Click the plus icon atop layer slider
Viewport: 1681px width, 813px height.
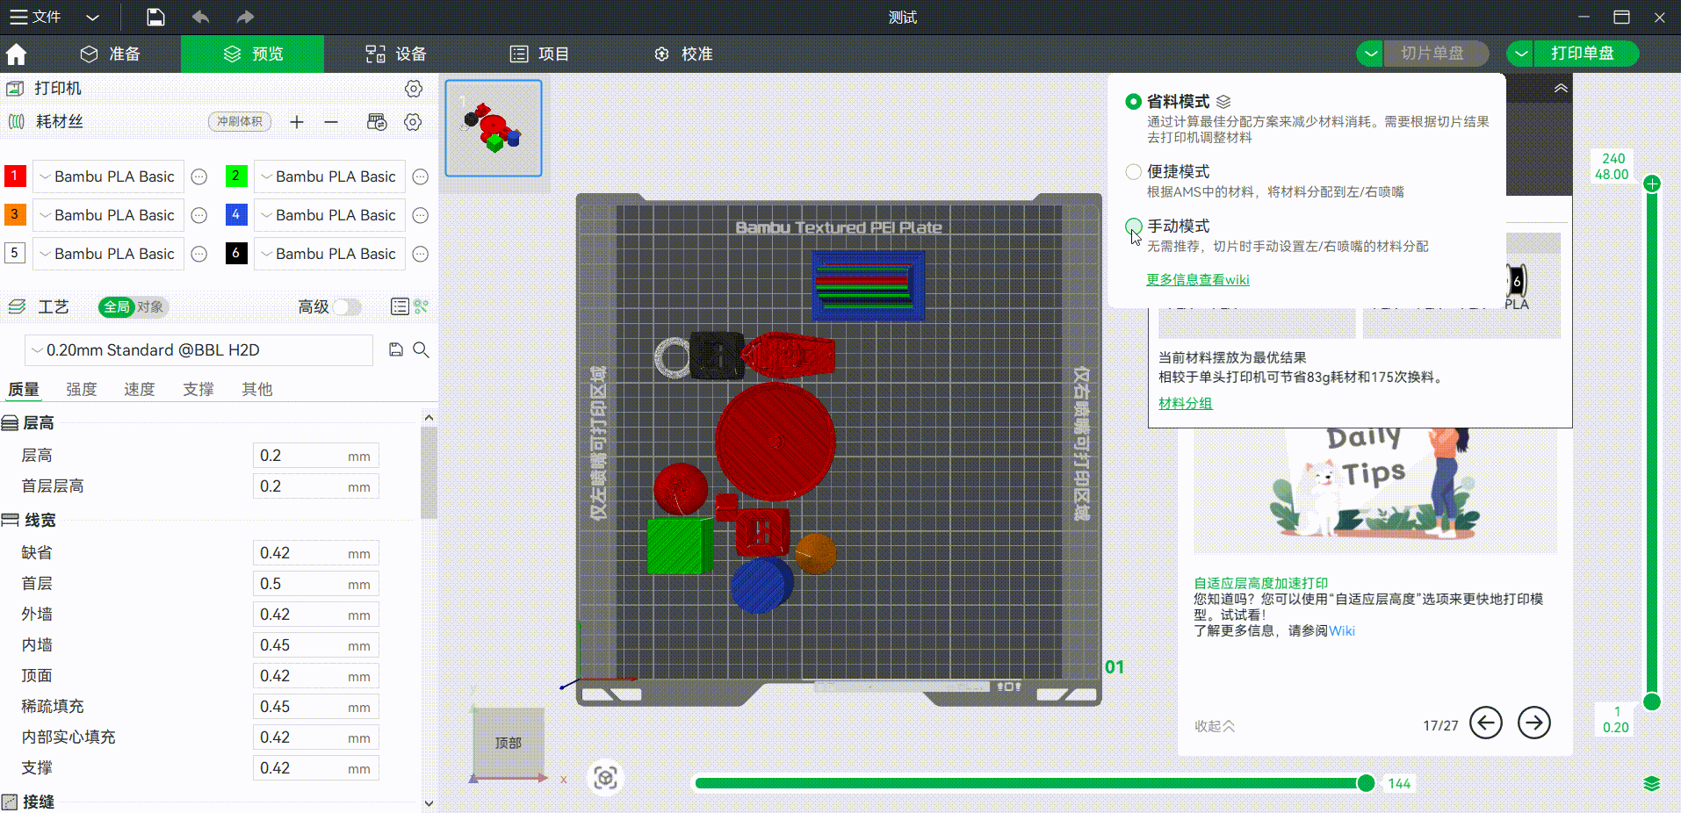coord(1652,183)
